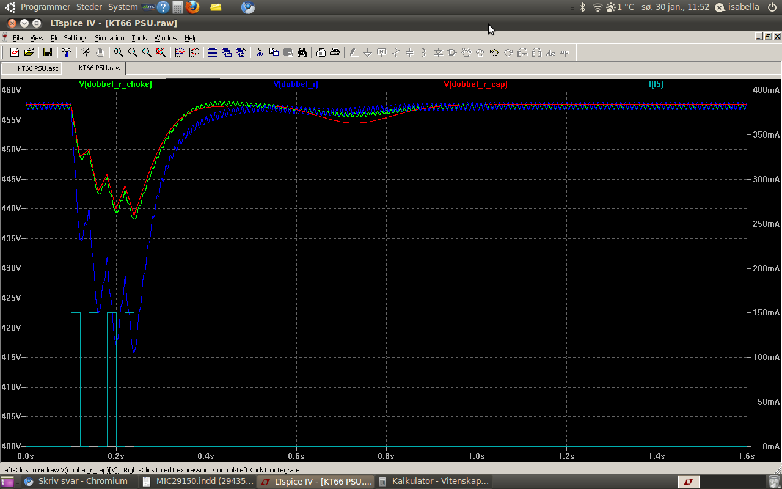The height and width of the screenshot is (489, 782).
Task: Click the Zoom out magnifier icon
Action: point(147,53)
